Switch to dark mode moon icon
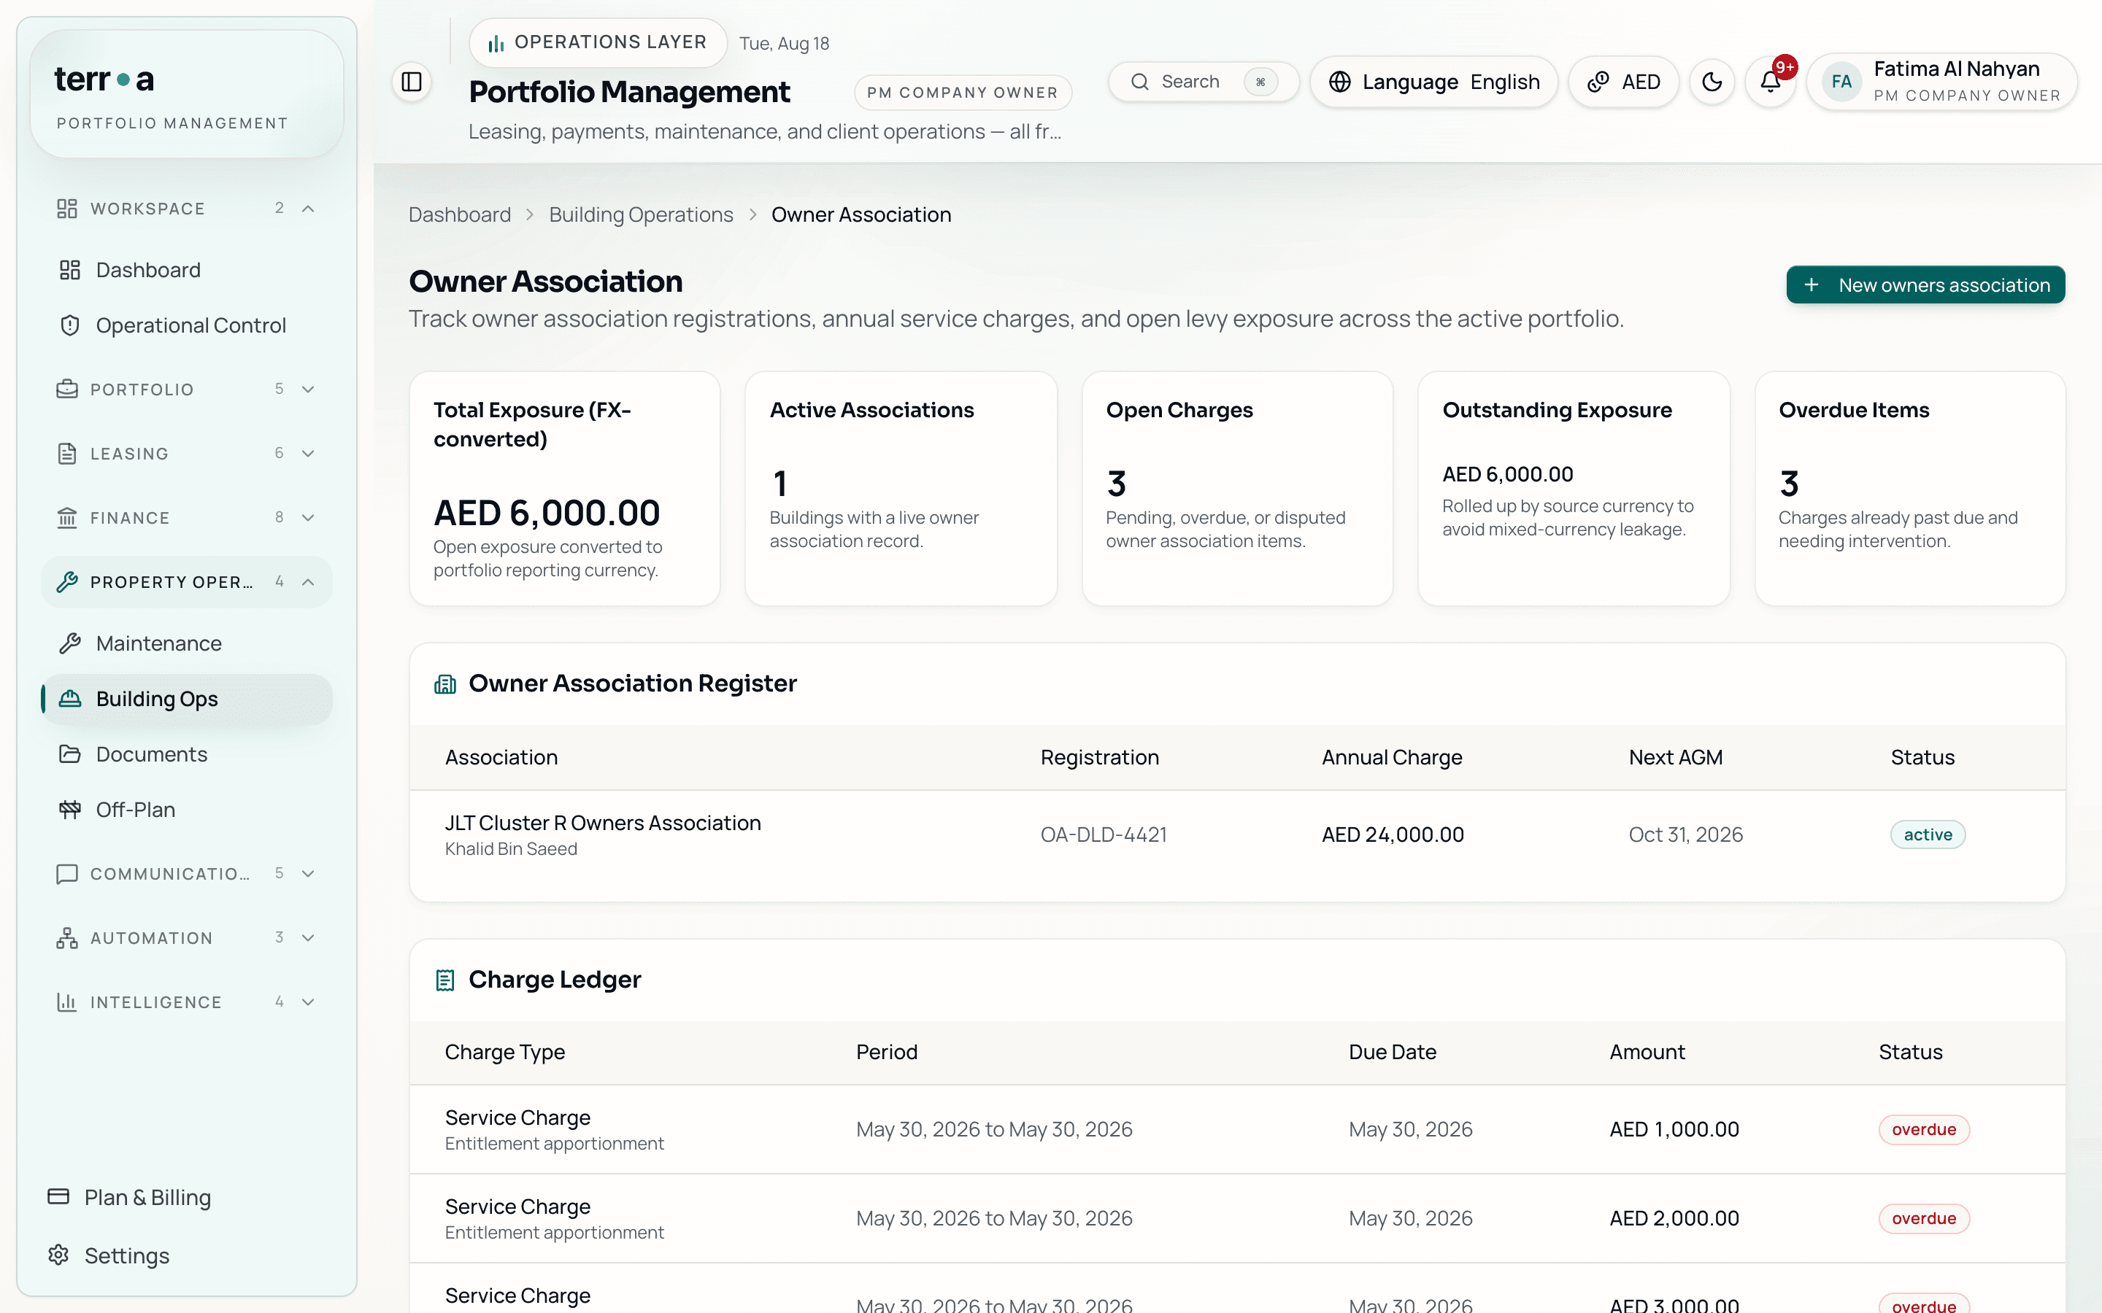The width and height of the screenshot is (2102, 1313). click(x=1711, y=82)
